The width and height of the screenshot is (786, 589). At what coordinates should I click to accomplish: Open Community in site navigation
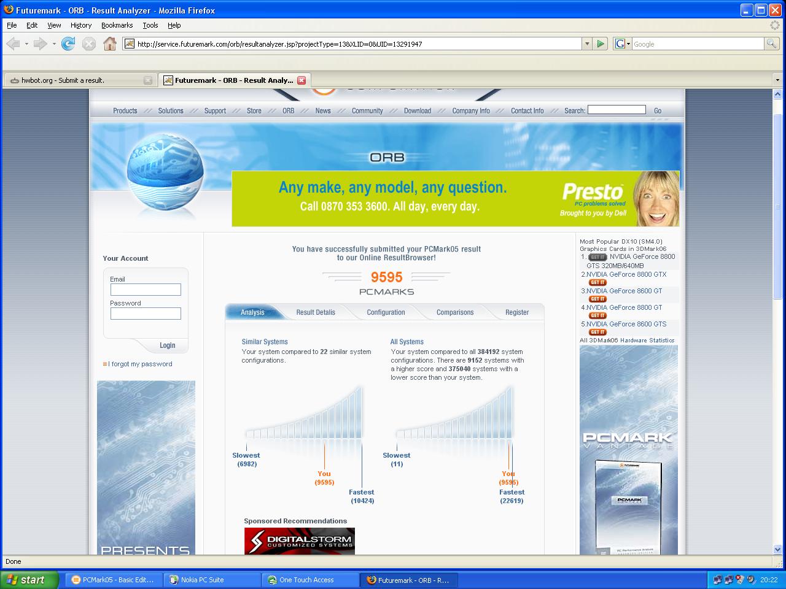367,111
